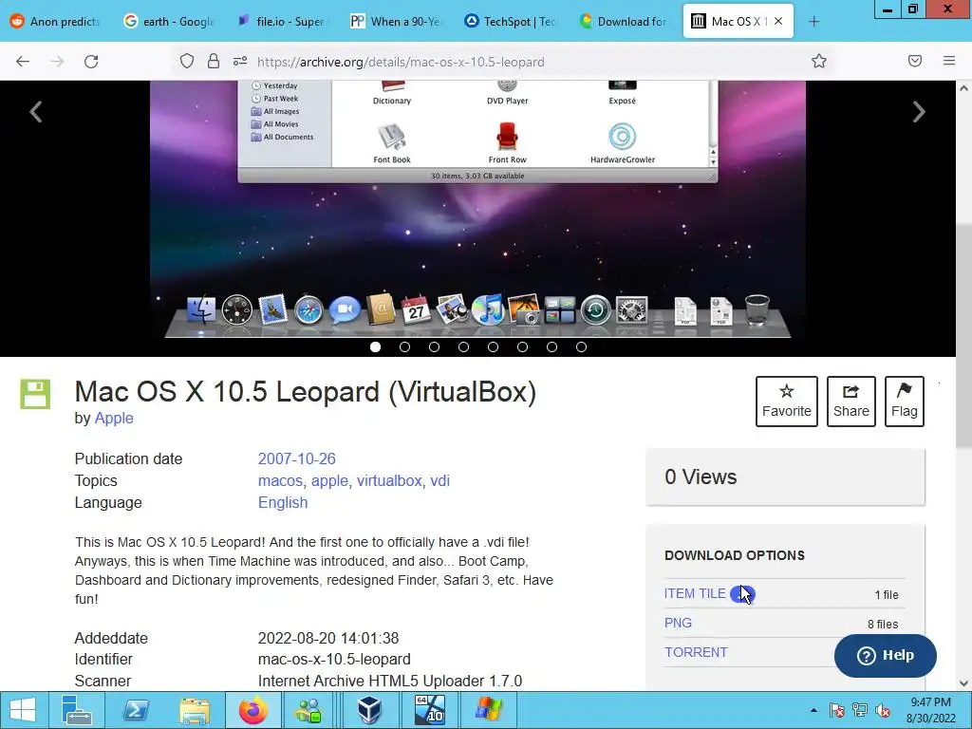The image size is (972, 729).
Task: Click the muted volume tray icon
Action: pyautogui.click(x=883, y=710)
